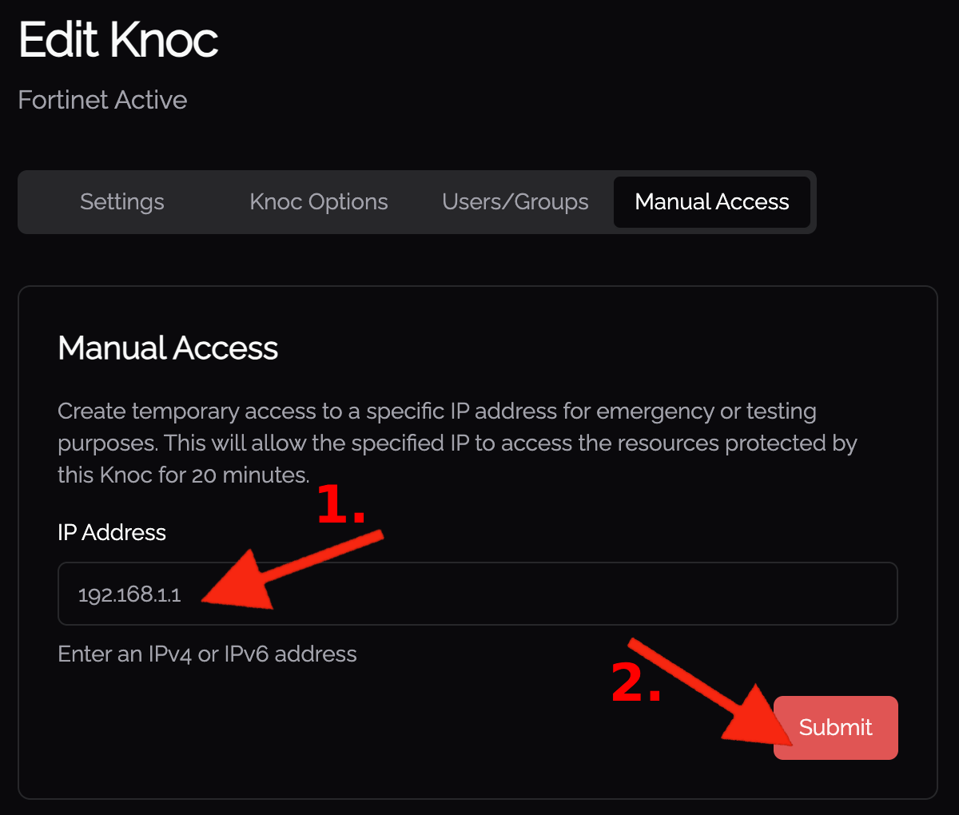Viewport: 959px width, 815px height.
Task: Select the 192.168.1.1 text entry
Action: 129,594
